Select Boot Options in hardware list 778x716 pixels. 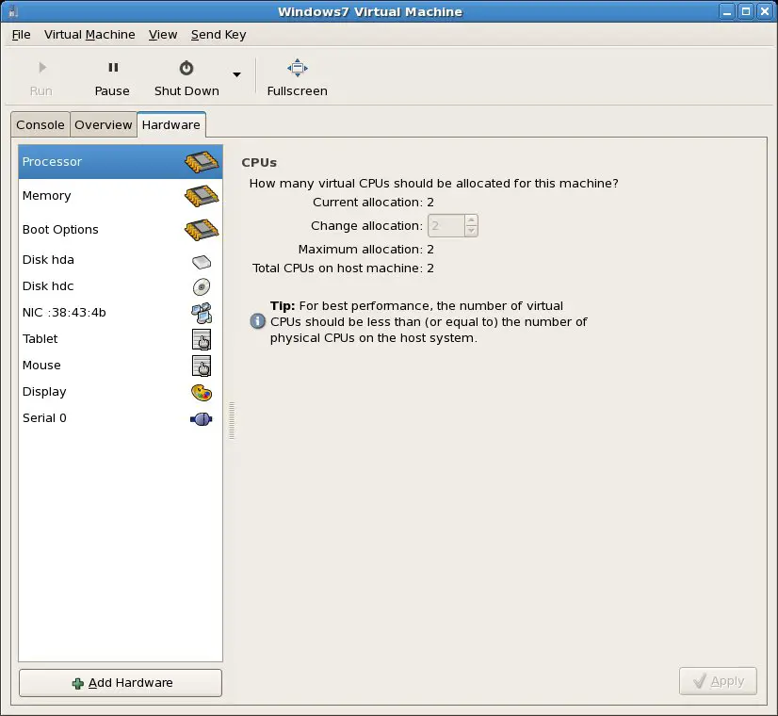point(60,230)
